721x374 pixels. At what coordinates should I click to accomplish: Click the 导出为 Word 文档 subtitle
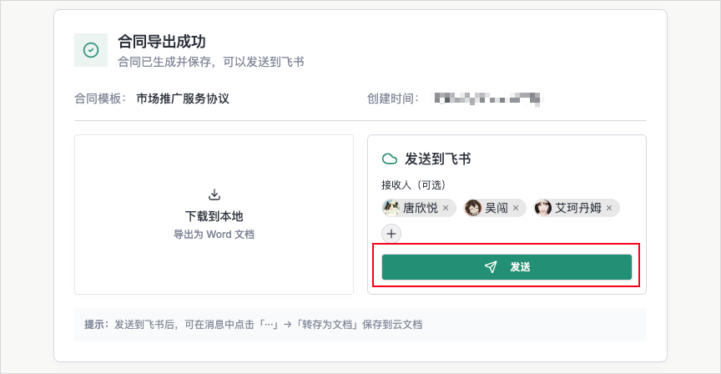tap(214, 235)
